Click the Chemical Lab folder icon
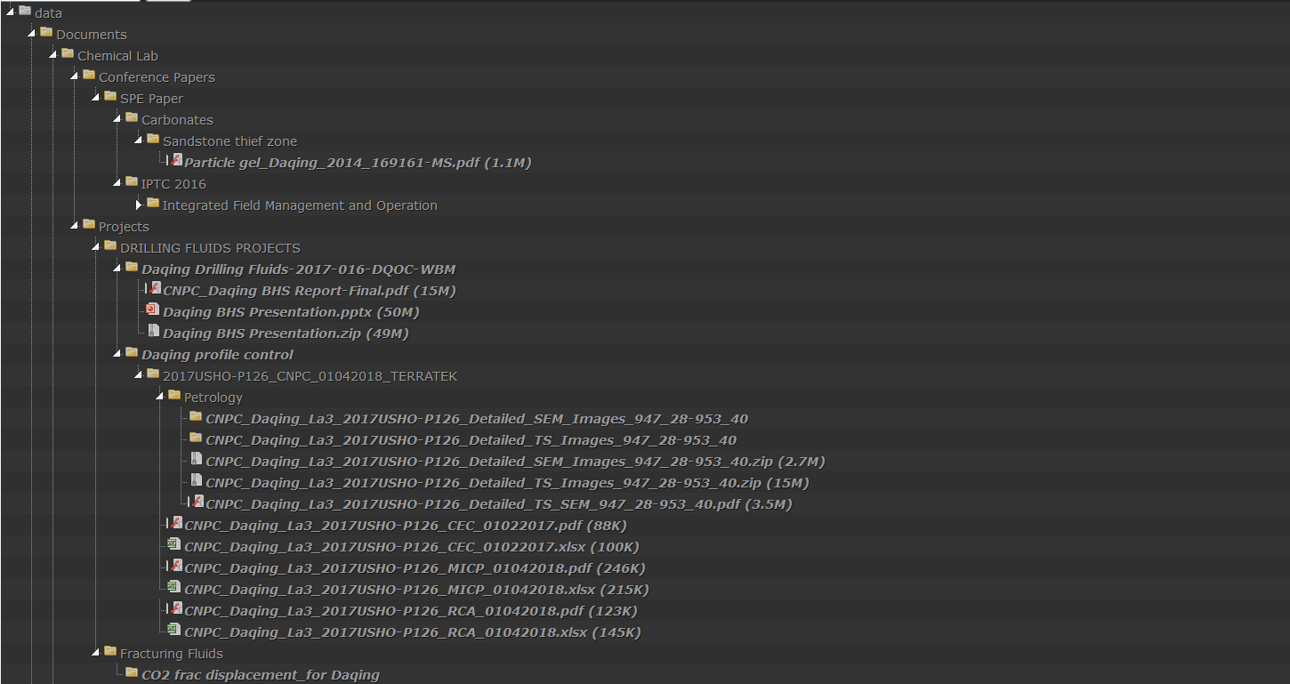Image resolution: width=1290 pixels, height=684 pixels. (68, 53)
